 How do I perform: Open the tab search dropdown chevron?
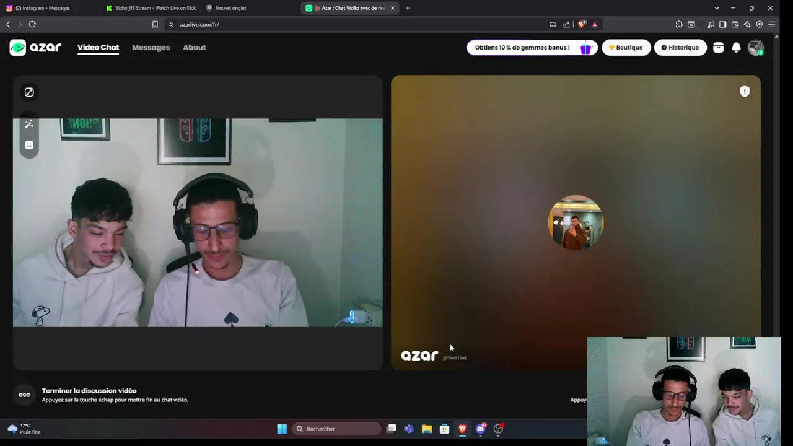717,8
